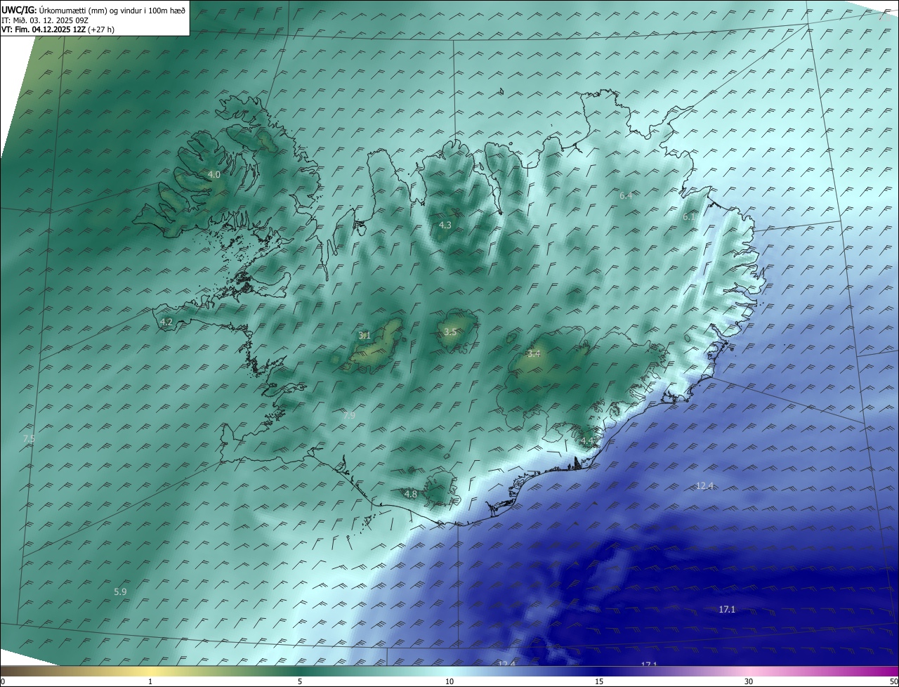The image size is (899, 687).
Task: Click the 50 tick on the colour scale
Action: coord(893,681)
